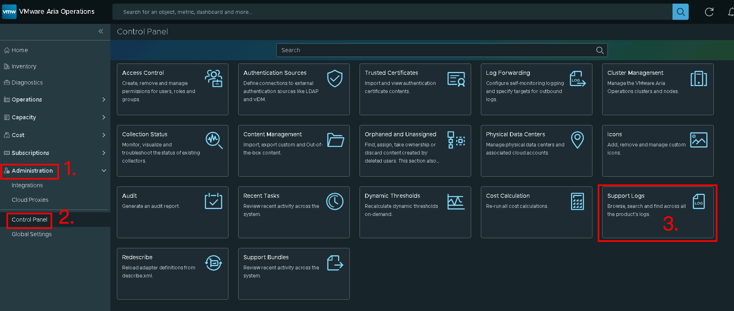Expand the Cost menu chevron
The width and height of the screenshot is (734, 311).
pyautogui.click(x=104, y=135)
